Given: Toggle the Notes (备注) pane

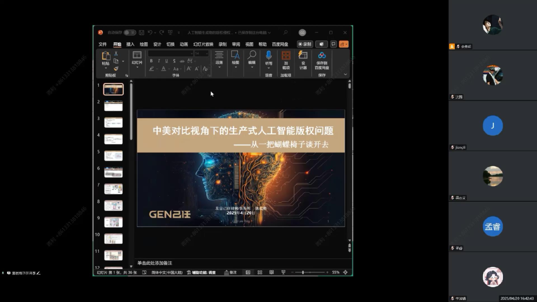Looking at the screenshot, I should (230, 272).
